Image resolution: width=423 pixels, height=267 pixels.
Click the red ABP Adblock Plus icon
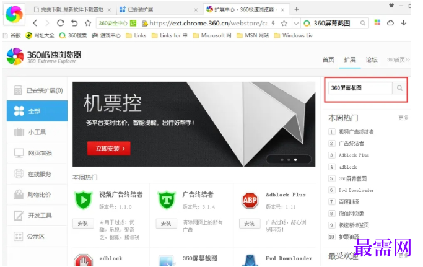point(250,200)
